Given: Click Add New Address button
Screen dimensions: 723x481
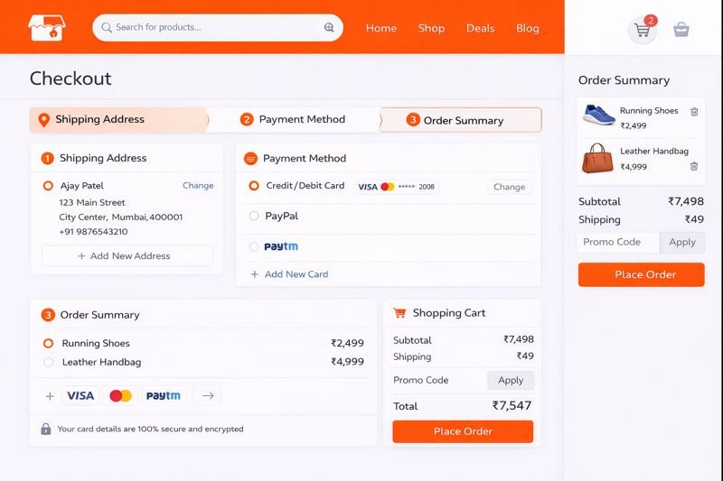Looking at the screenshot, I should click(x=127, y=256).
